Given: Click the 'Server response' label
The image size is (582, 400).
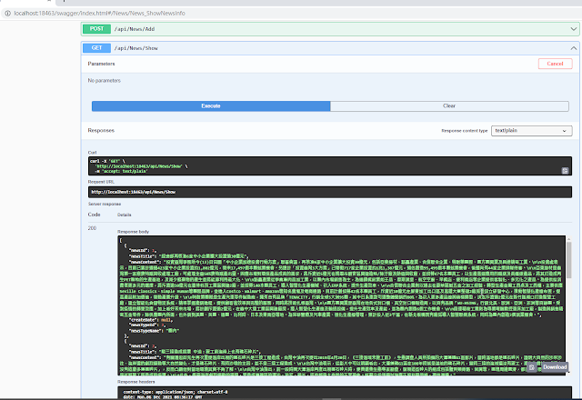Looking at the screenshot, I should 105,204.
